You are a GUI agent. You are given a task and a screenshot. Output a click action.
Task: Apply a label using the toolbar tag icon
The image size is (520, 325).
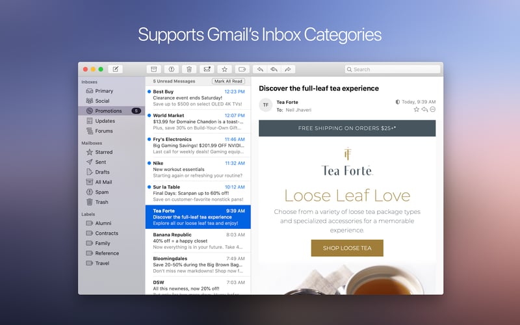pos(242,70)
